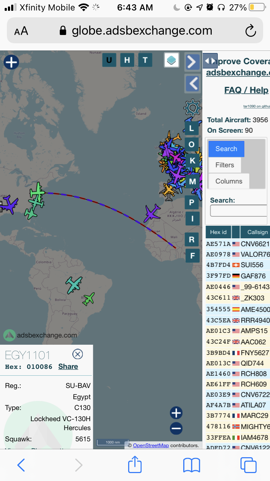Toggle the P map option button

click(192, 203)
